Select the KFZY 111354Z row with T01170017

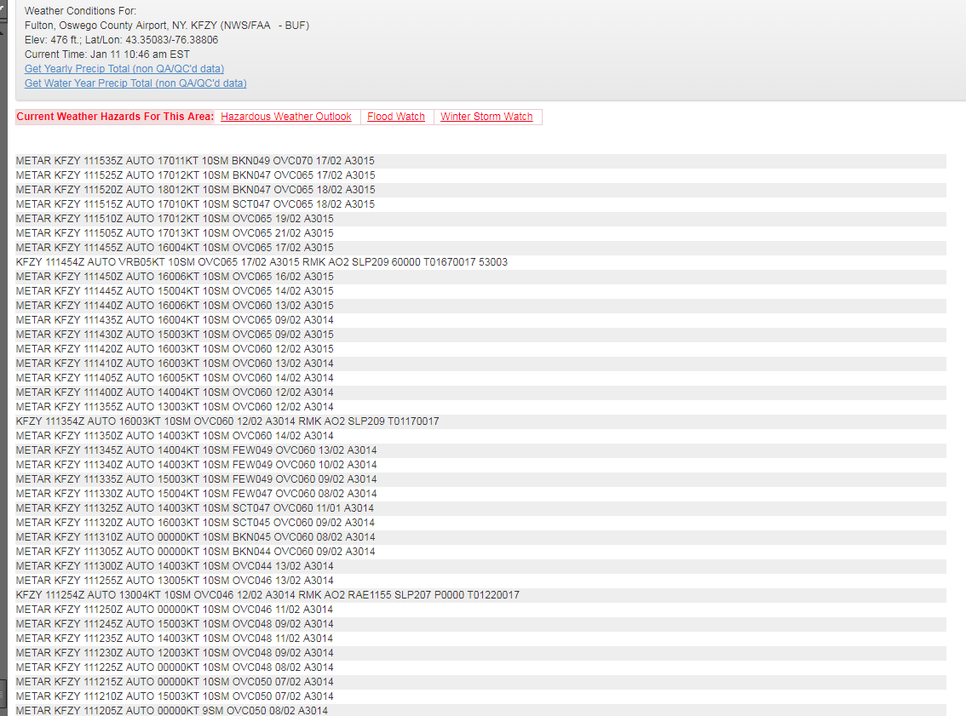coord(480,421)
